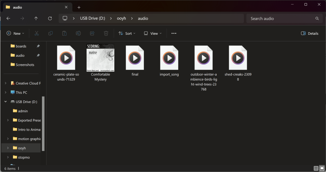Switch to large icons view in the status bar
Image resolution: width=326 pixels, height=172 pixels.
click(322, 168)
